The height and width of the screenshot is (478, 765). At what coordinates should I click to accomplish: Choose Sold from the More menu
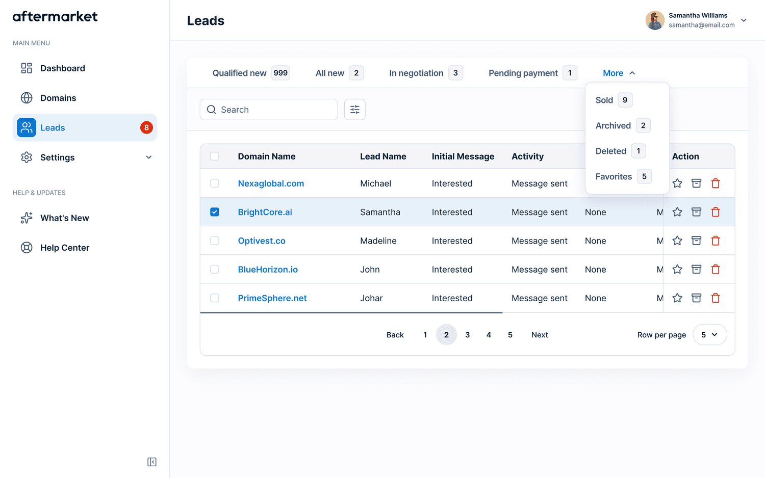point(614,100)
